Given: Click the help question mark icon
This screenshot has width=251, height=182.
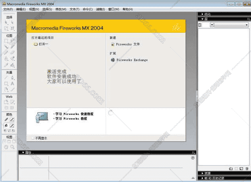Looking at the screenshot, I should pos(193,158).
